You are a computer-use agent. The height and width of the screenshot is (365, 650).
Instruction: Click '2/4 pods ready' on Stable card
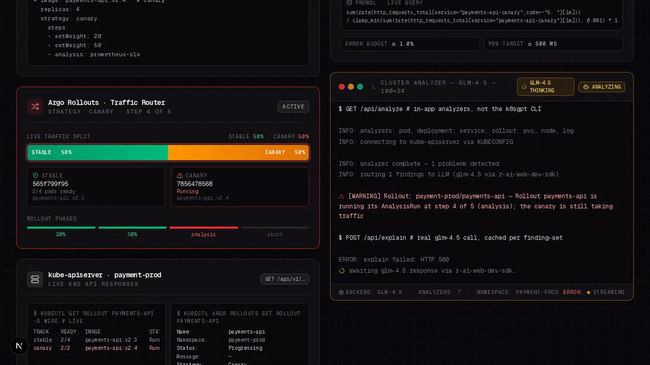click(x=54, y=191)
